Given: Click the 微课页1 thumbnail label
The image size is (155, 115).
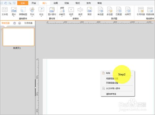Looking at the screenshot, I should (17, 48).
